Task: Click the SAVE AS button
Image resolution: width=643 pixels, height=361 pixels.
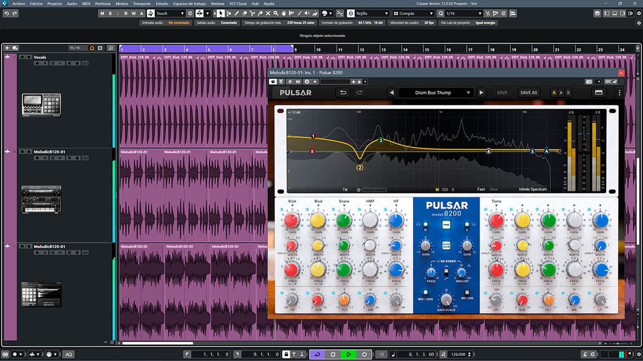Action: pos(529,93)
